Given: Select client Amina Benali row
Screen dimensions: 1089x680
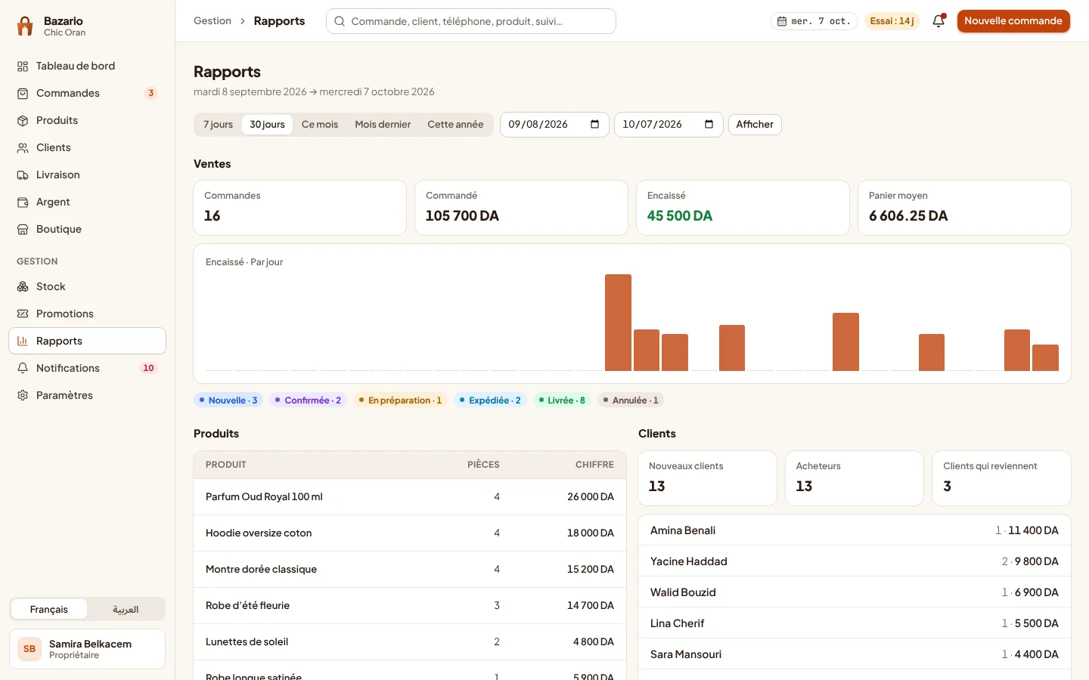Looking at the screenshot, I should pos(855,530).
